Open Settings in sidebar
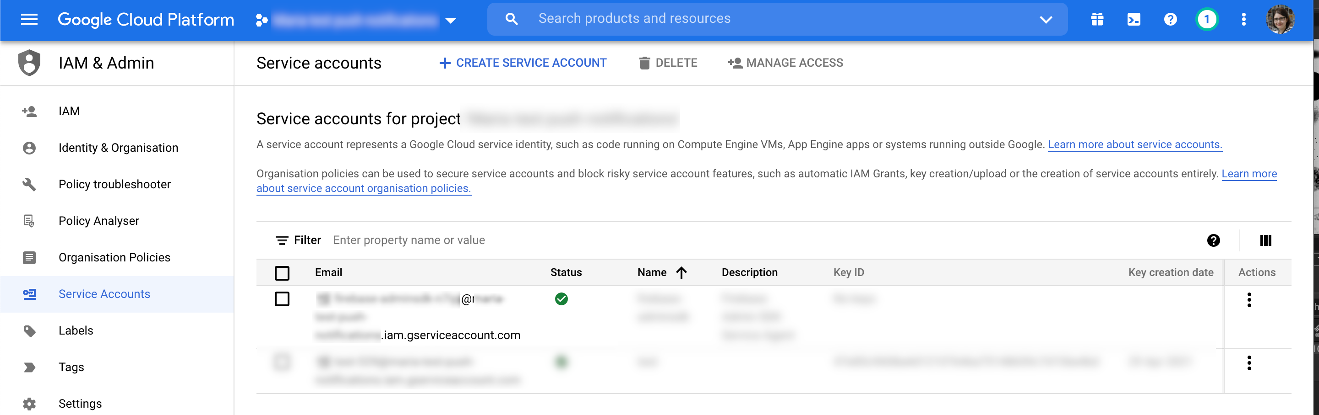 click(x=117, y=403)
